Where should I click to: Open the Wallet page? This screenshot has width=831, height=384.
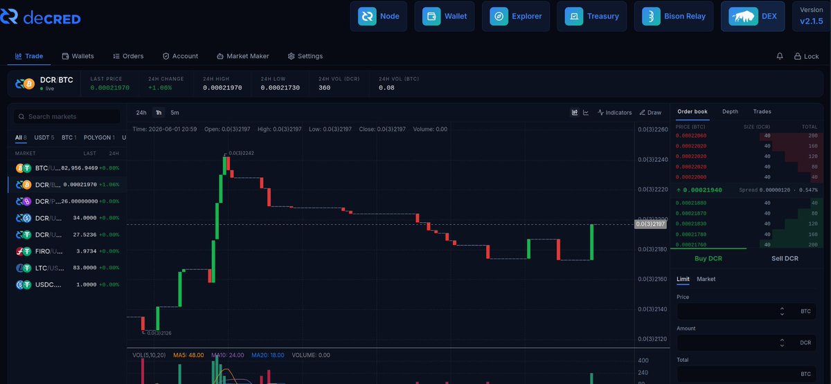coord(445,16)
